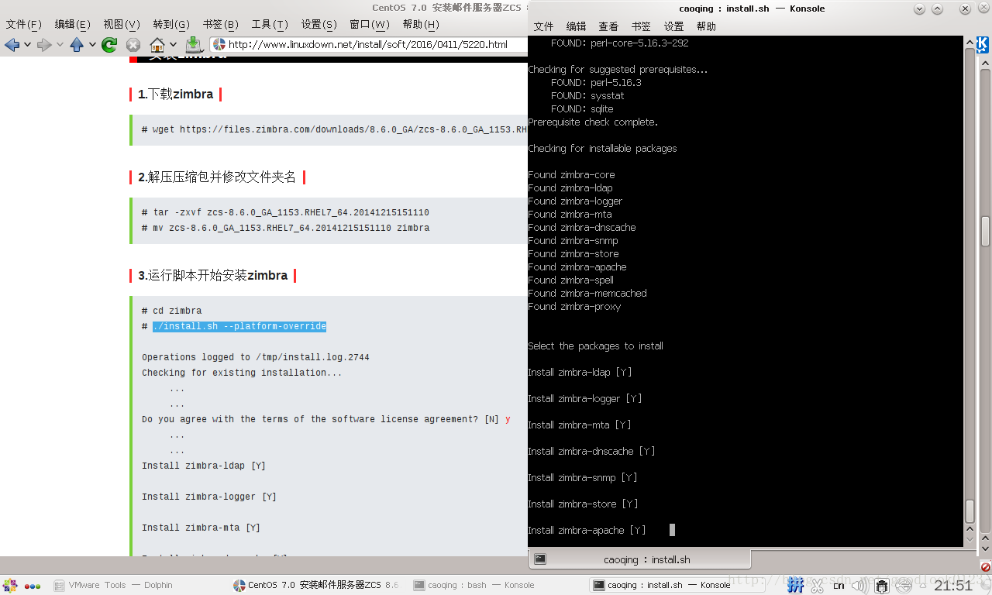The image size is (992, 595).
Task: Click the 'mv zcs-8.6.0_GA_1153' command line
Action: tap(285, 228)
